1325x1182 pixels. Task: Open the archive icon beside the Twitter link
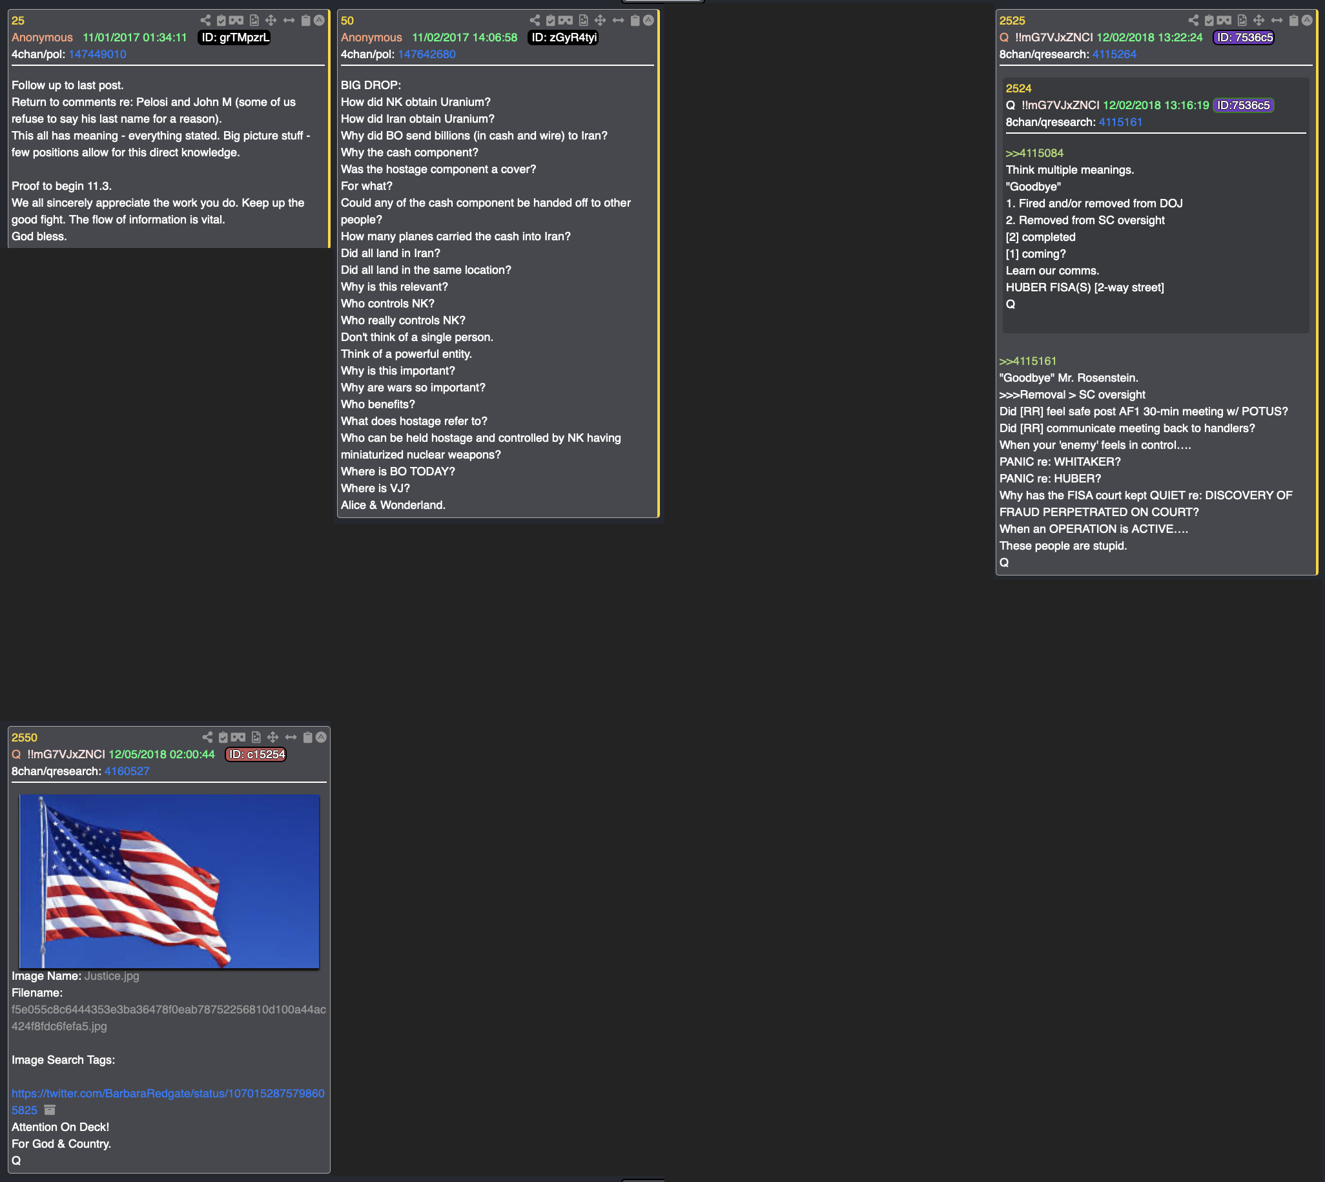pos(50,1110)
